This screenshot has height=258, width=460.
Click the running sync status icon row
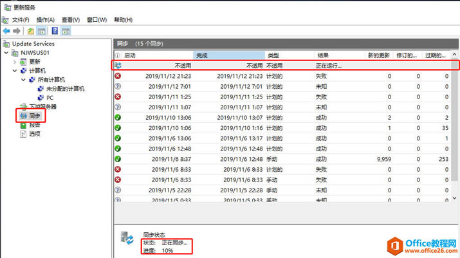coord(118,66)
